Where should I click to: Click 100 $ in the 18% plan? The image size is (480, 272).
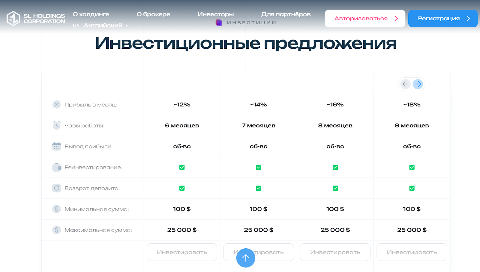(412, 209)
